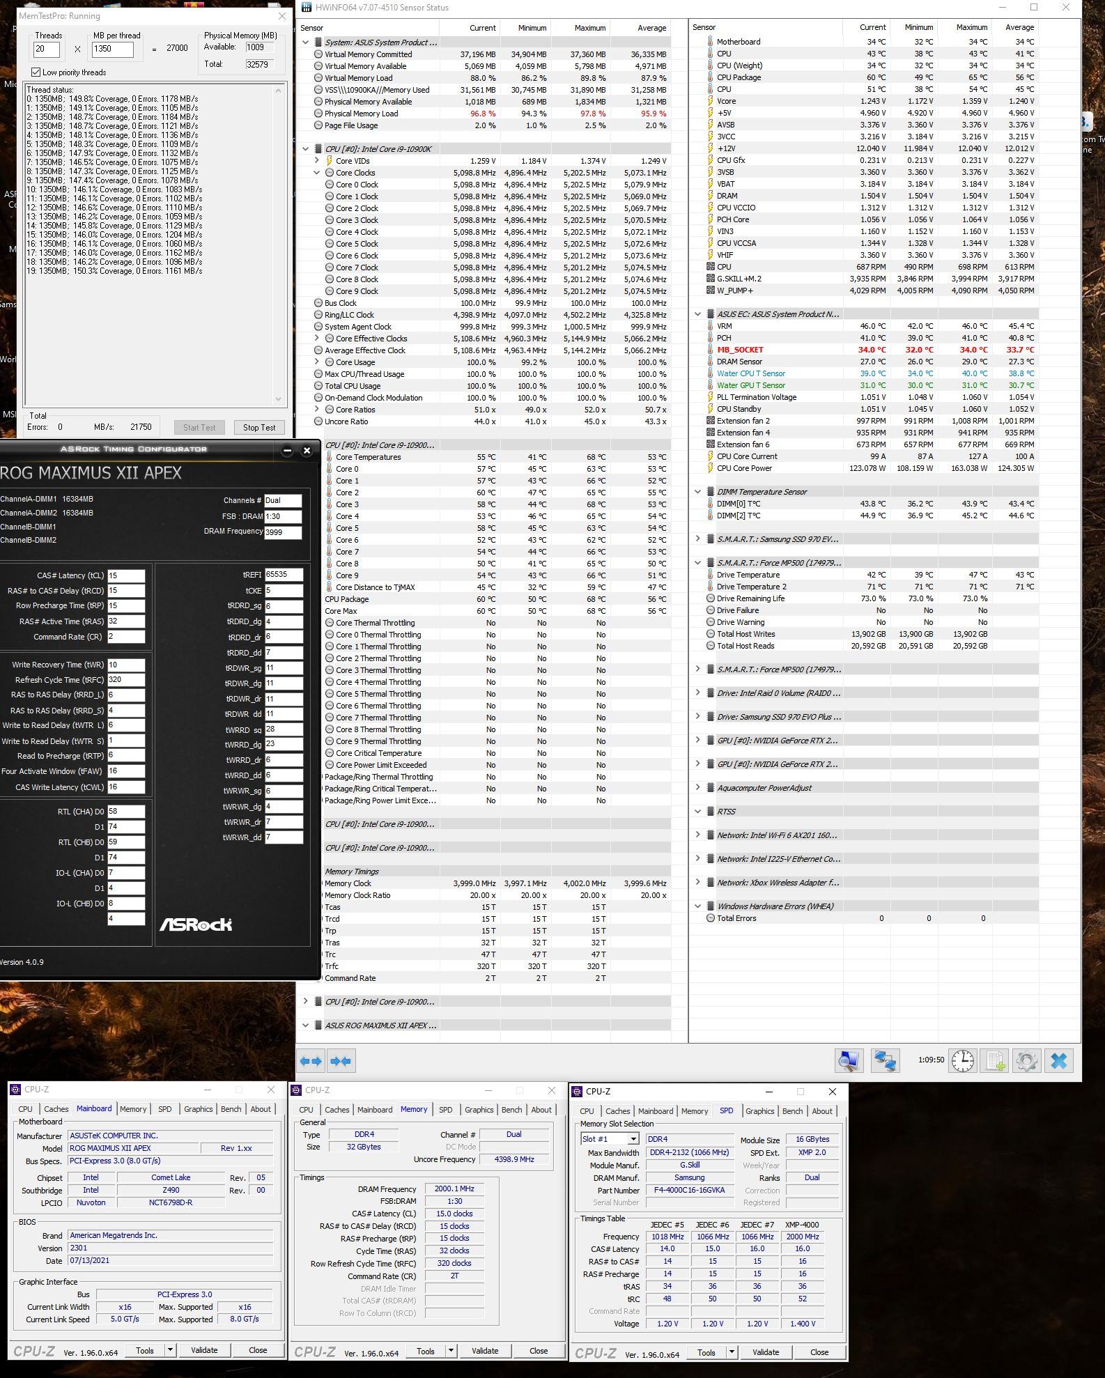Click the MB per thread input field
This screenshot has height=1378, width=1105.
coord(112,49)
